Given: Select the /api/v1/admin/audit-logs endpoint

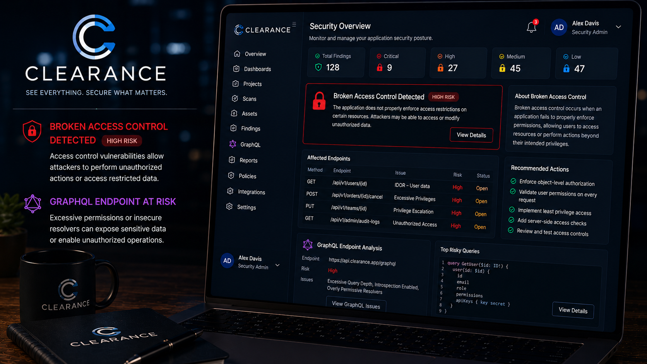Looking at the screenshot, I should [x=355, y=221].
